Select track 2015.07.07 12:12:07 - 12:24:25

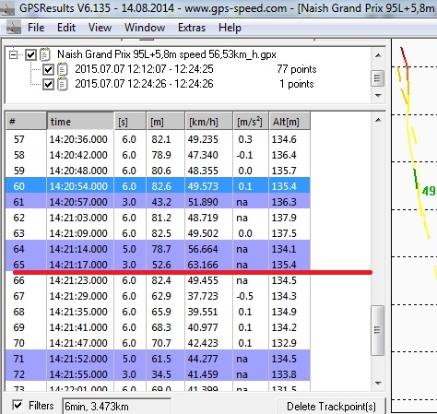click(144, 69)
